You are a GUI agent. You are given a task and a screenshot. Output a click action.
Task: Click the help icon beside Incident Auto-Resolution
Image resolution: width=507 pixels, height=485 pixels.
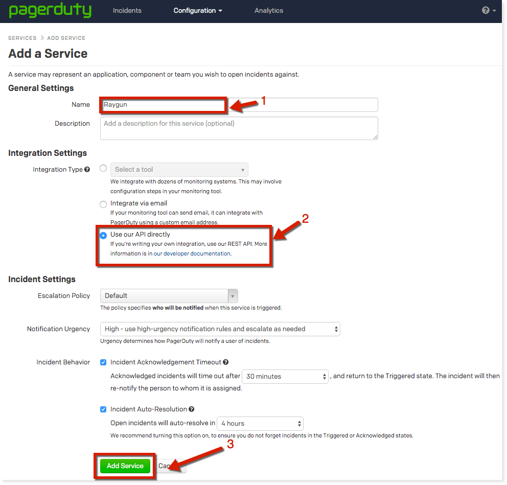(x=192, y=409)
